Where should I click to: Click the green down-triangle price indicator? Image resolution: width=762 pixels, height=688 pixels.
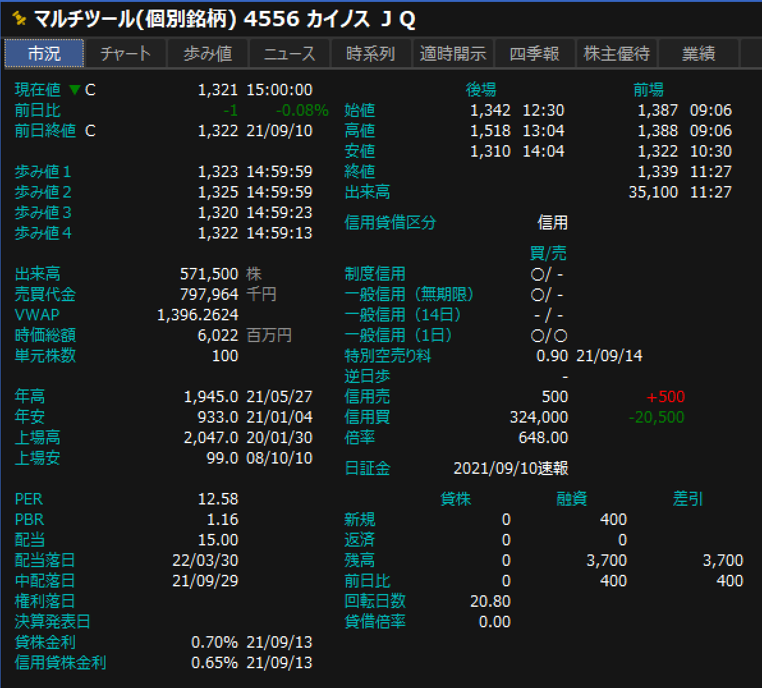coord(74,90)
